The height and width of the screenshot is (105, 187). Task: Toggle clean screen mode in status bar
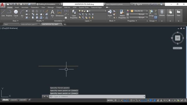[x=182, y=100]
